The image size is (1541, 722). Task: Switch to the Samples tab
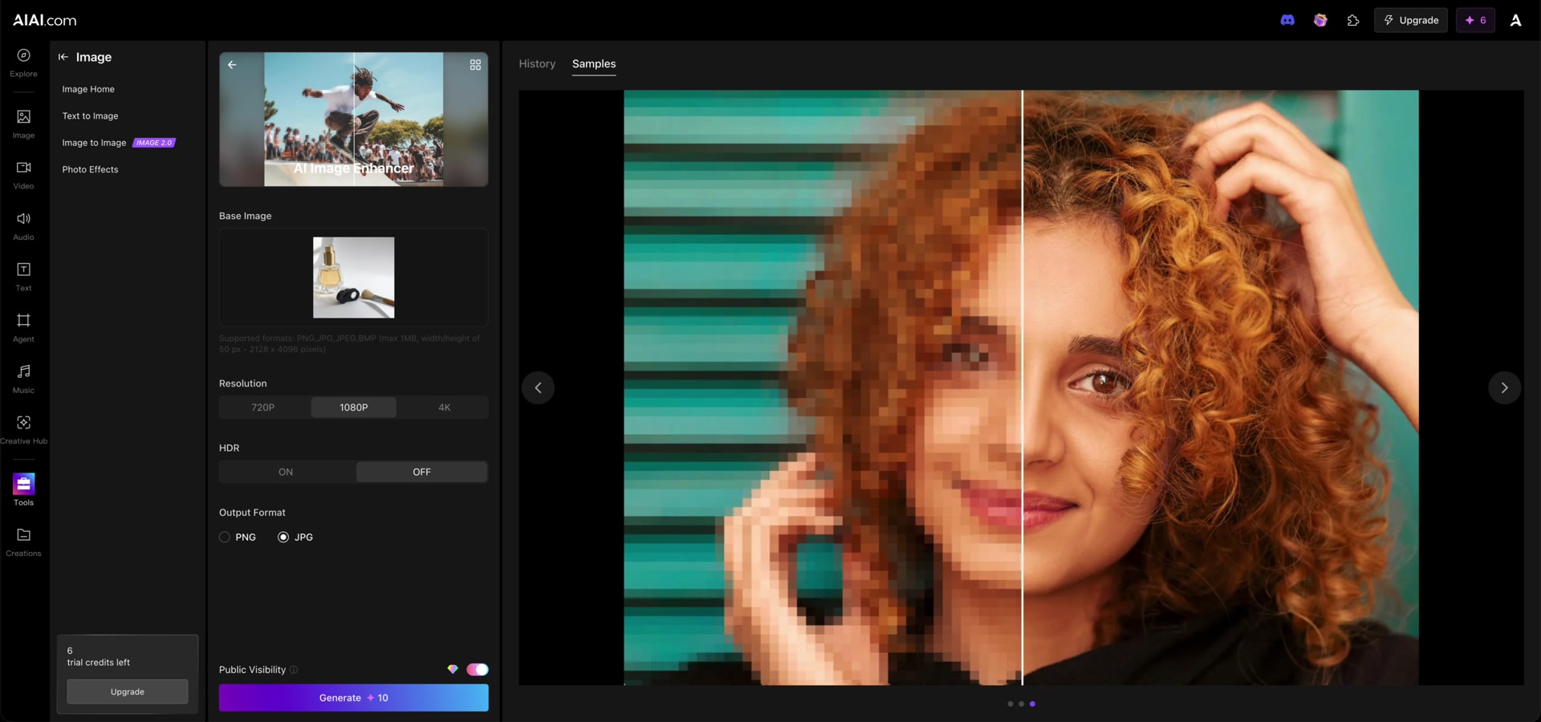(x=594, y=63)
